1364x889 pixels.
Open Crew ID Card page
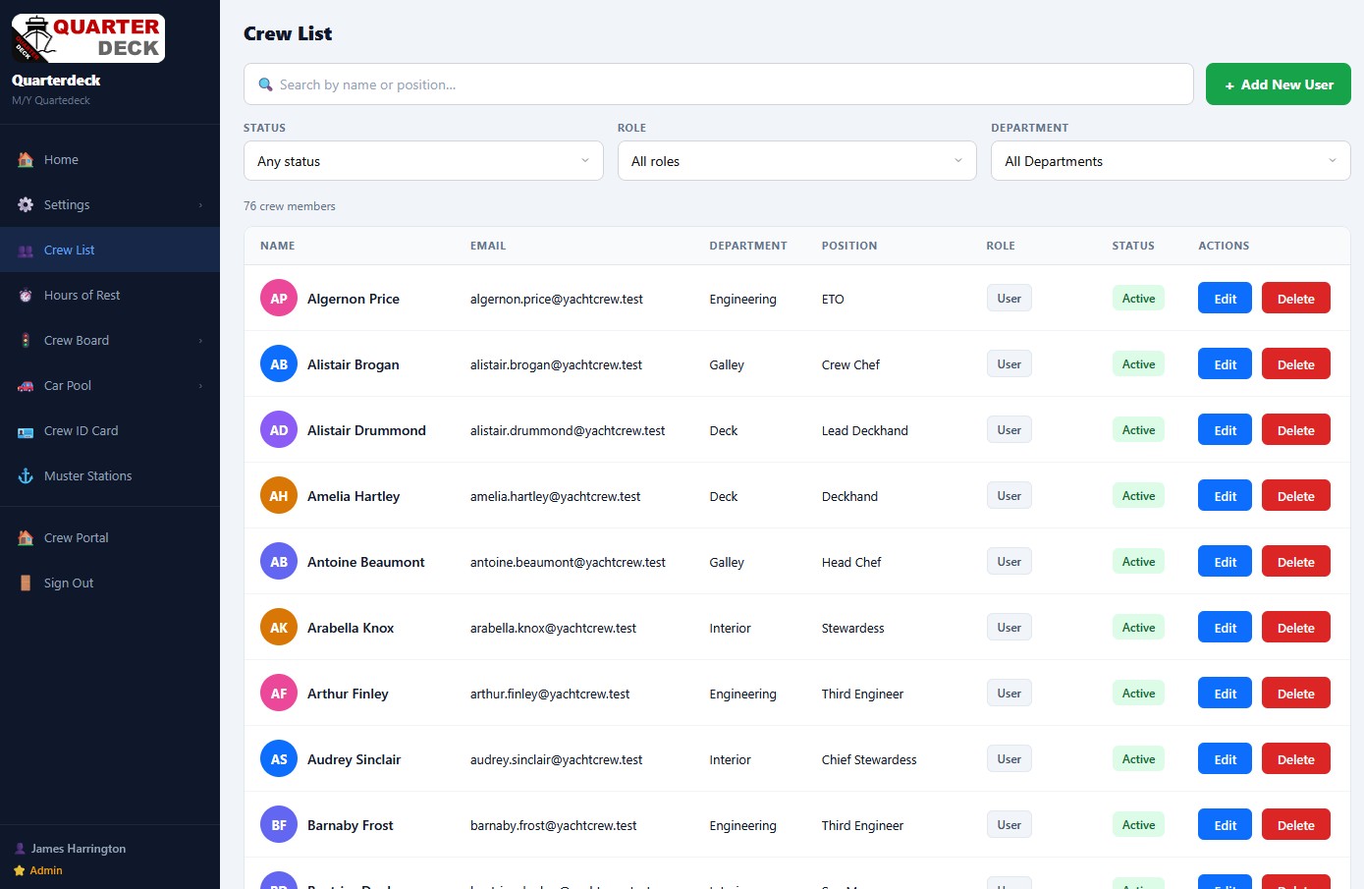[110, 430]
